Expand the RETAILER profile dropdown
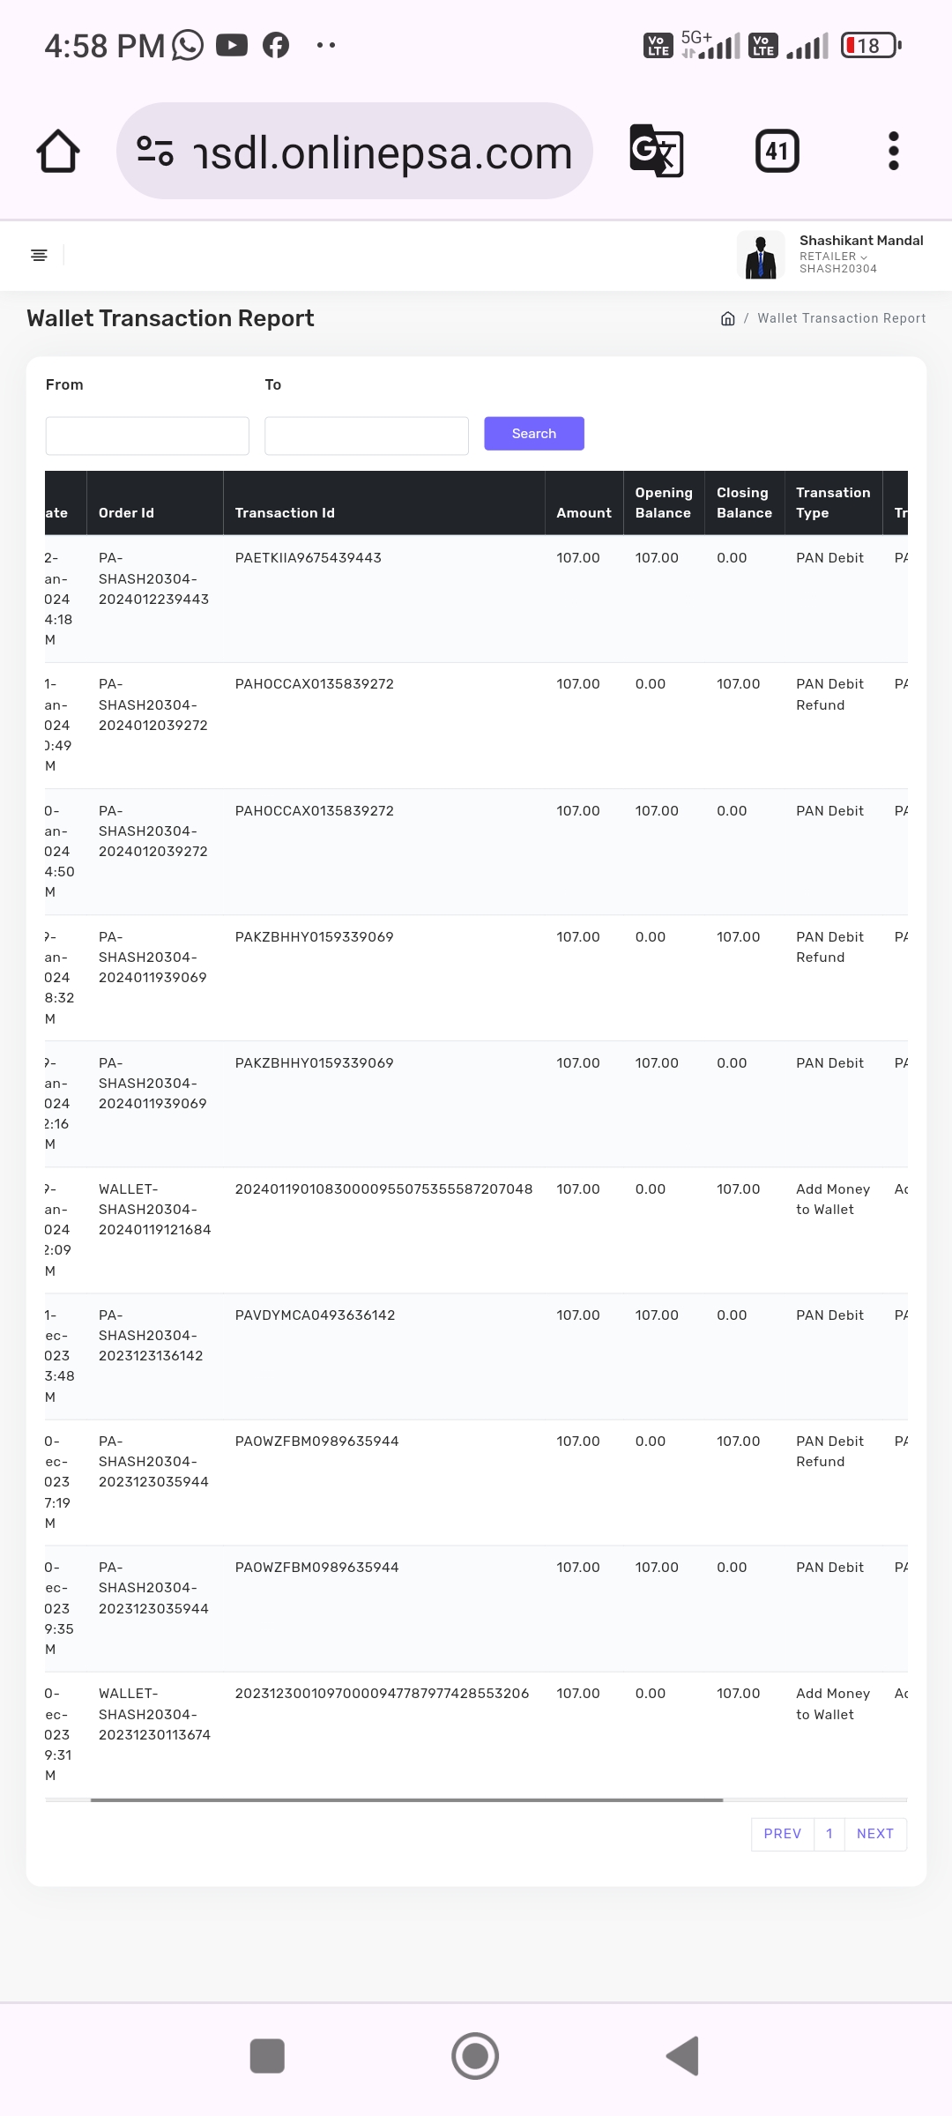 [x=833, y=257]
